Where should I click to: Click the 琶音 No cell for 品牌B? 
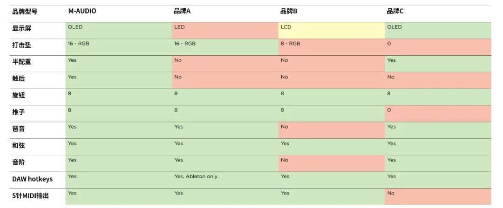click(x=332, y=130)
